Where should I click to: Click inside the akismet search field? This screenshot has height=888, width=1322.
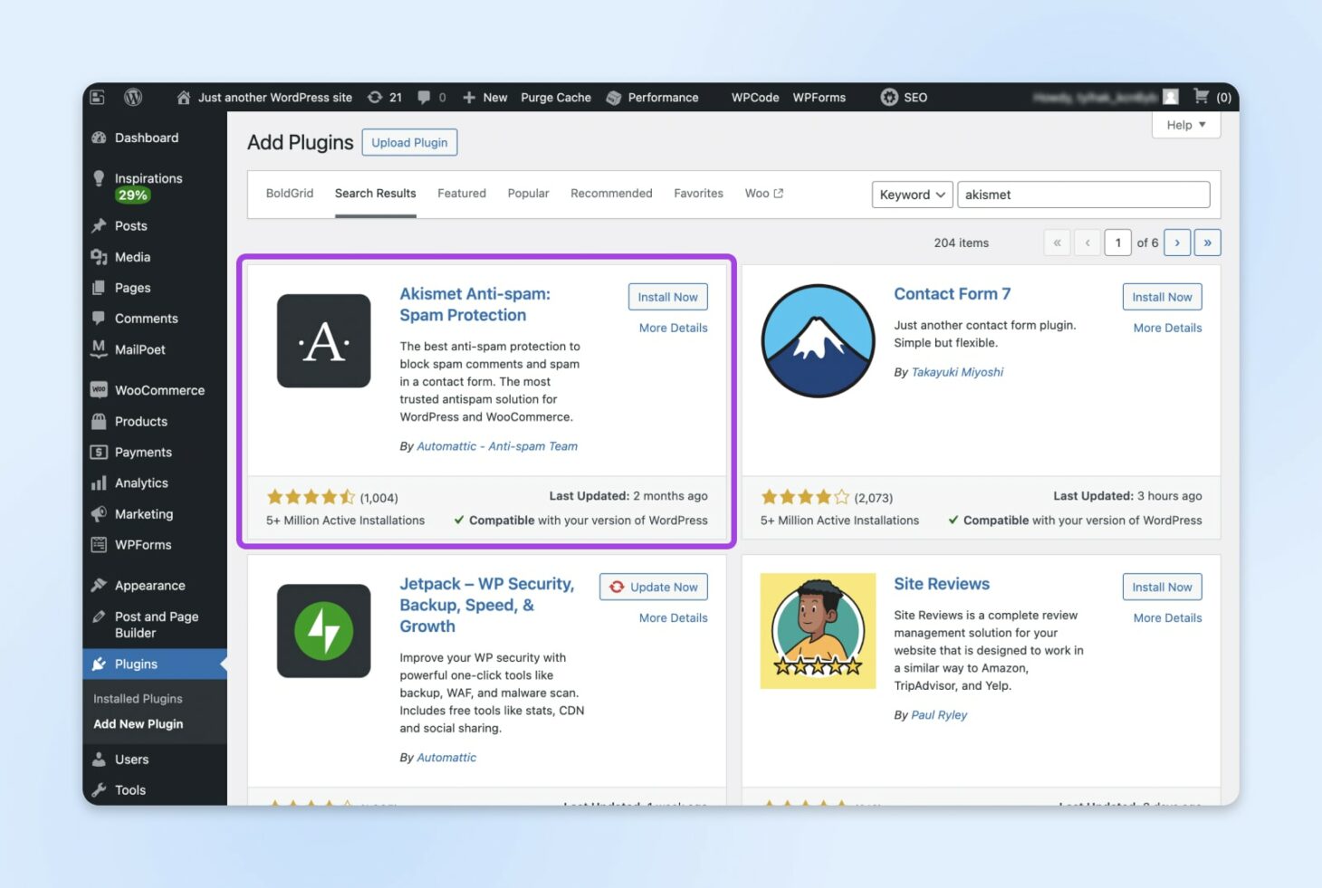pyautogui.click(x=1083, y=194)
